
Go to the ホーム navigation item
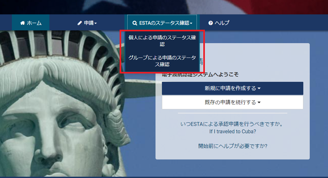coord(31,22)
